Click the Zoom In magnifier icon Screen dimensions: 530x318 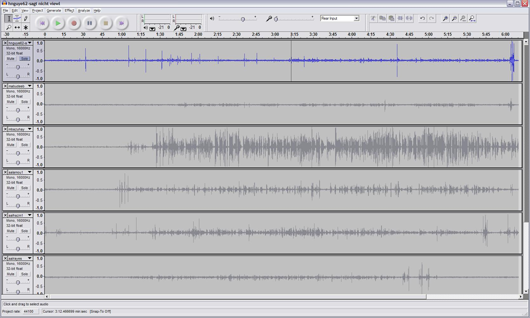point(445,19)
